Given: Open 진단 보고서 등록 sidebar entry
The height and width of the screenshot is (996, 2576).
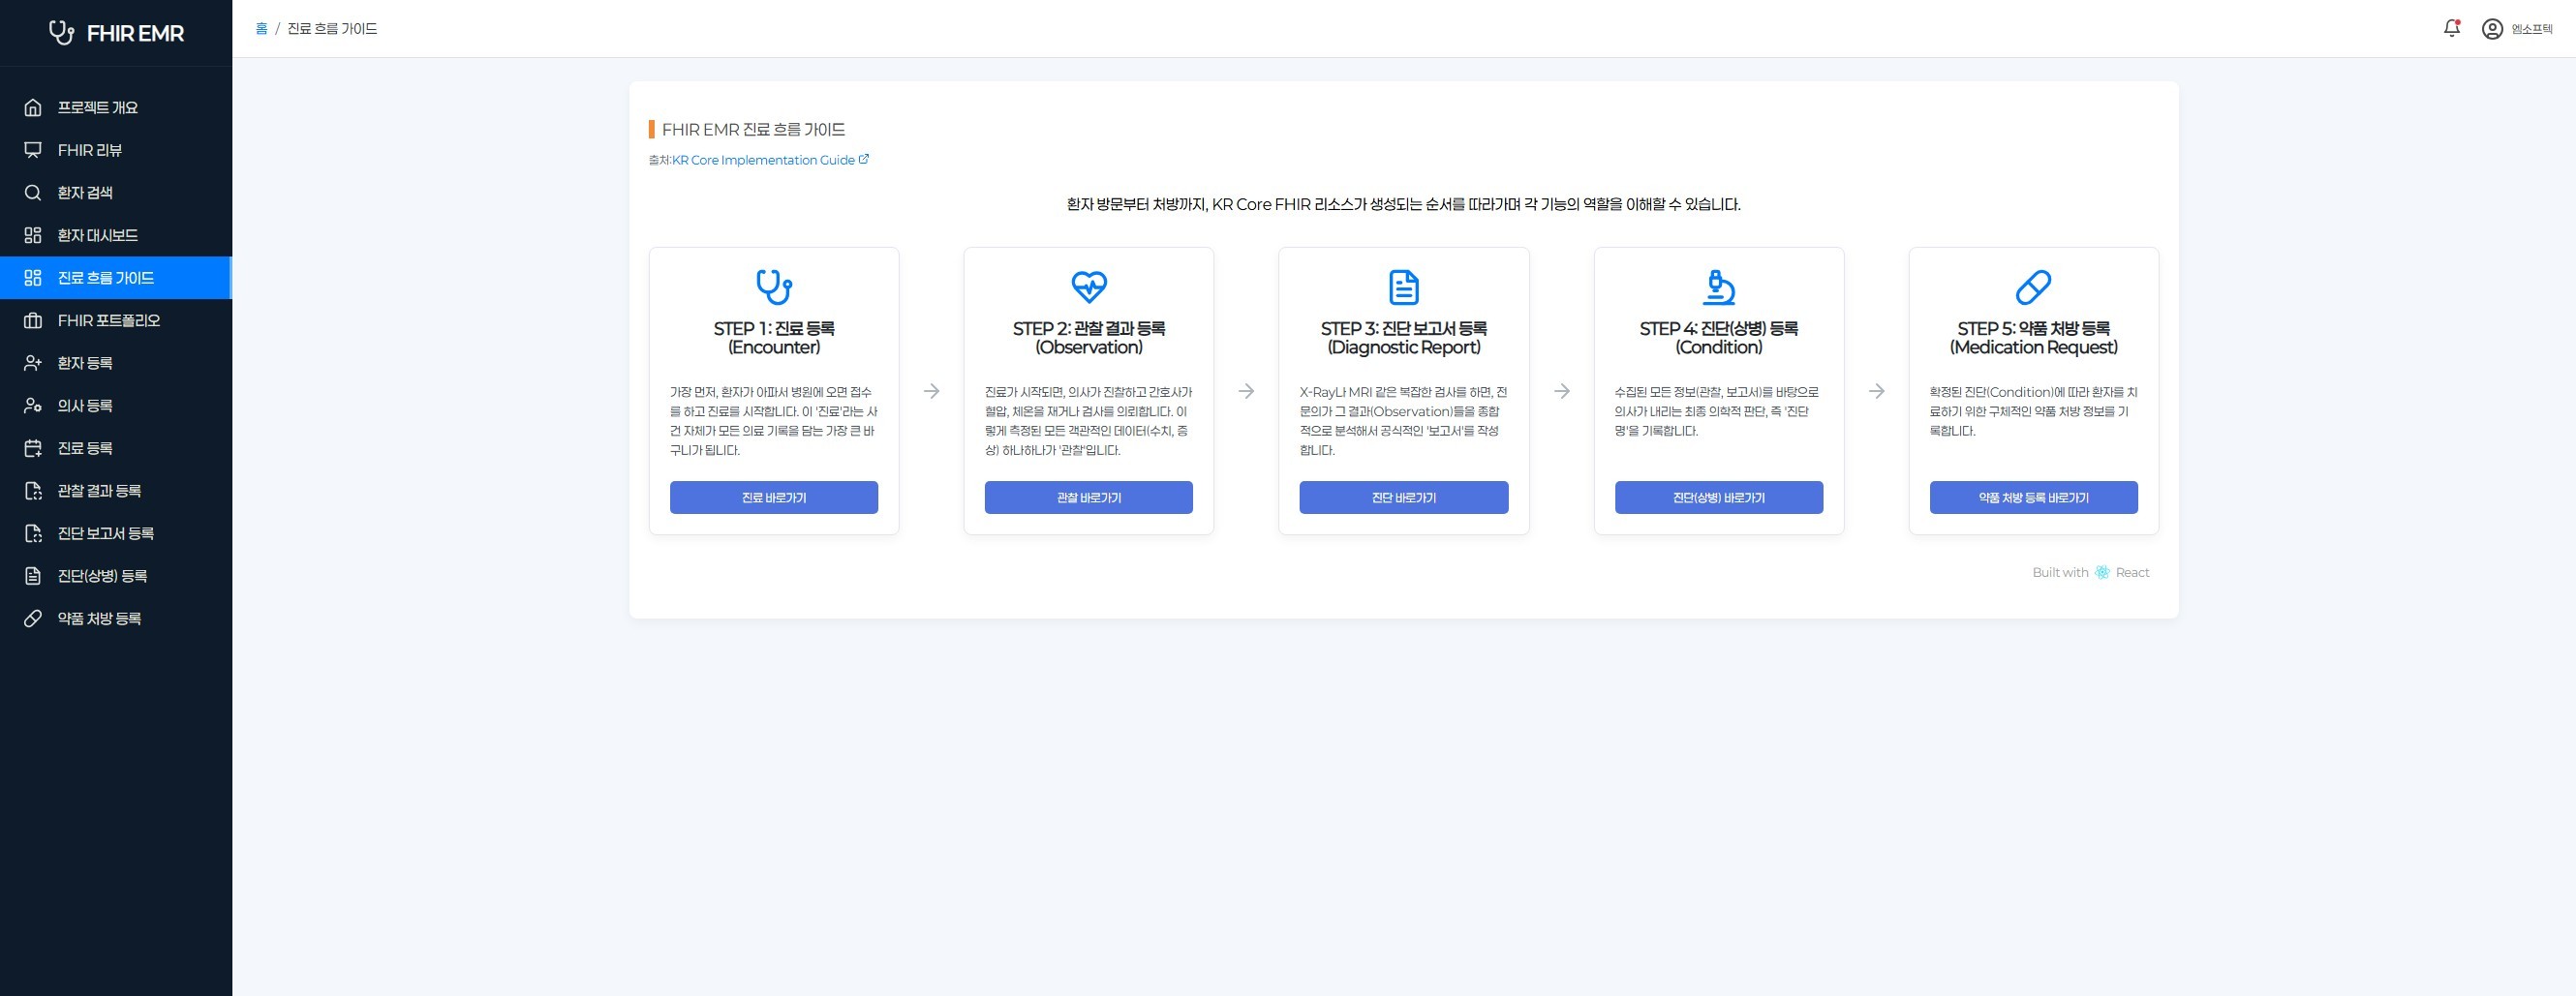Looking at the screenshot, I should [116, 533].
